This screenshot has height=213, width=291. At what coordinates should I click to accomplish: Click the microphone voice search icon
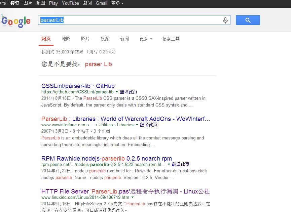pyautogui.click(x=225, y=20)
